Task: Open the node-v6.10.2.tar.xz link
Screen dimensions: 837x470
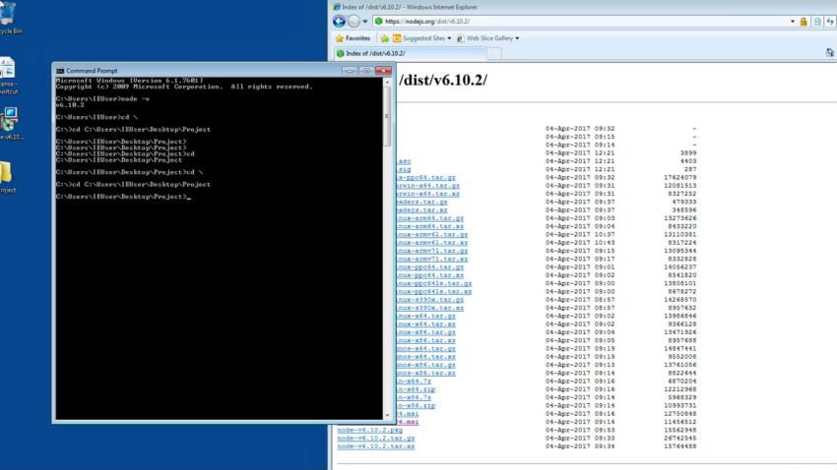Action: click(x=376, y=446)
